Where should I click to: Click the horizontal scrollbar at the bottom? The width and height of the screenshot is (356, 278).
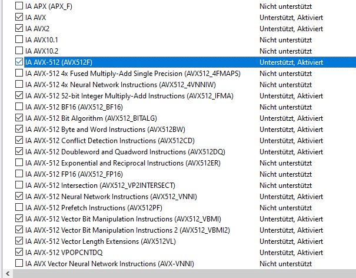tap(177, 273)
